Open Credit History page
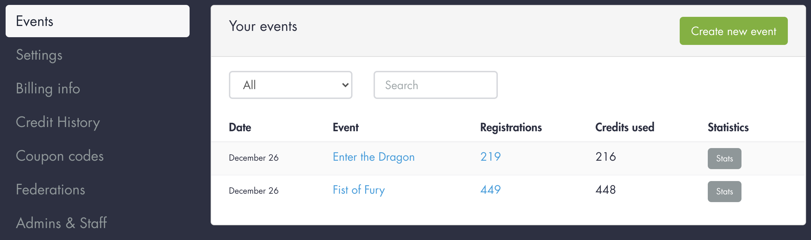 [x=58, y=122]
